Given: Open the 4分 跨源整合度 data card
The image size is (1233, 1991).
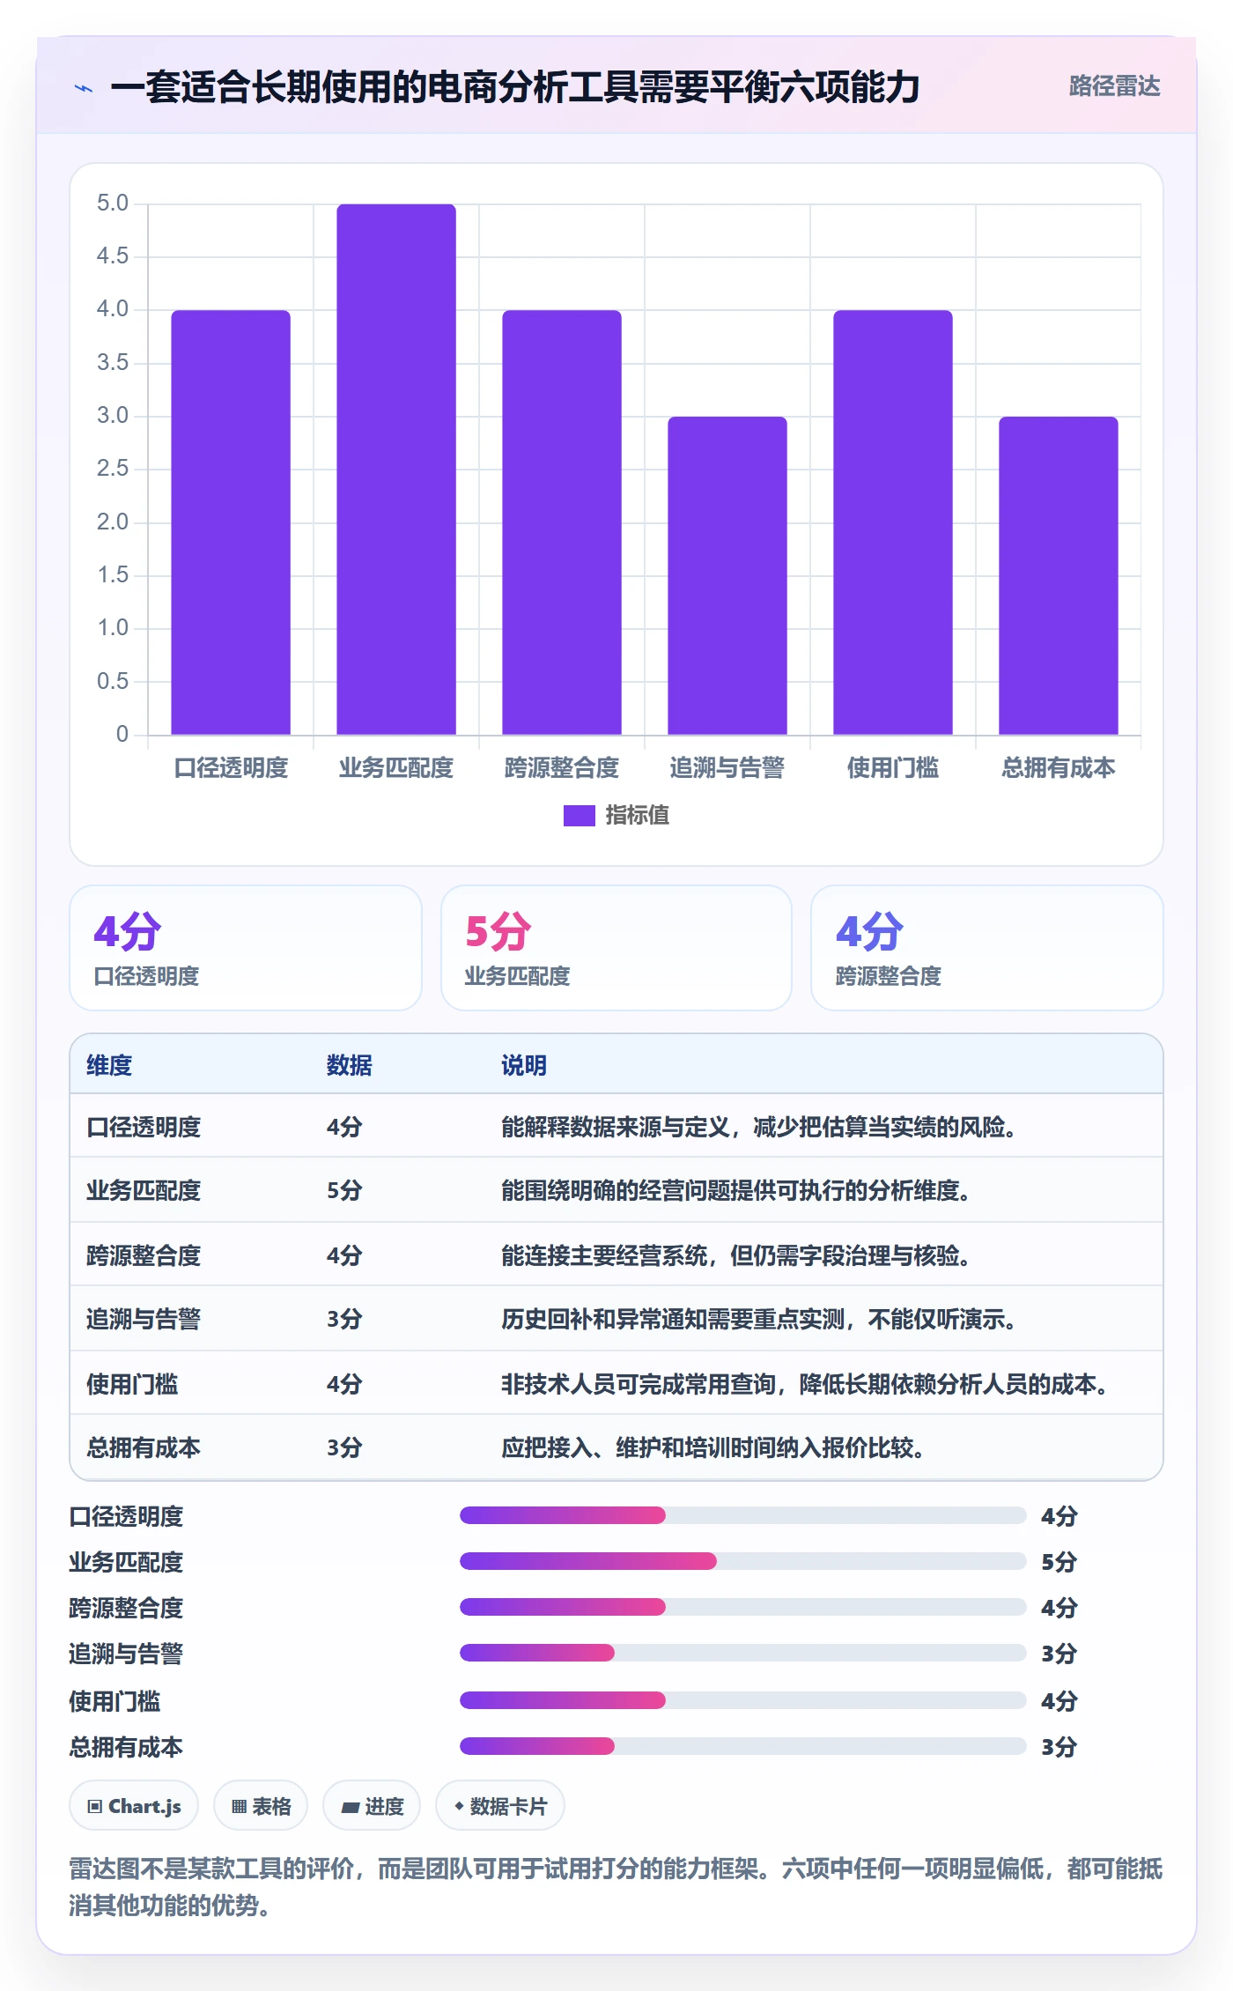Looking at the screenshot, I should [x=987, y=948].
